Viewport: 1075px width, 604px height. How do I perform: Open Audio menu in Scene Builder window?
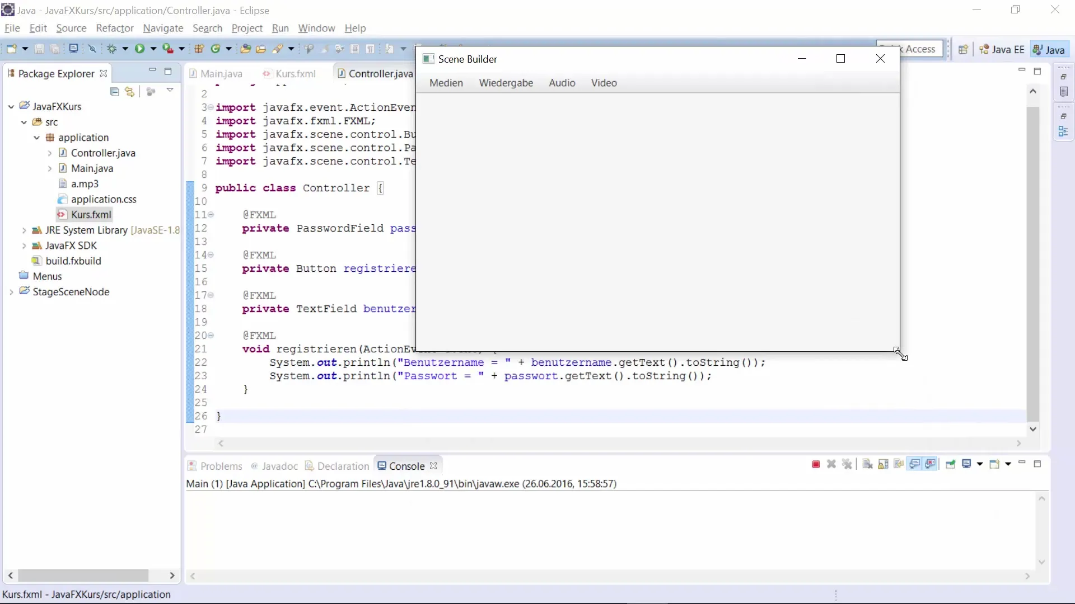[562, 83]
